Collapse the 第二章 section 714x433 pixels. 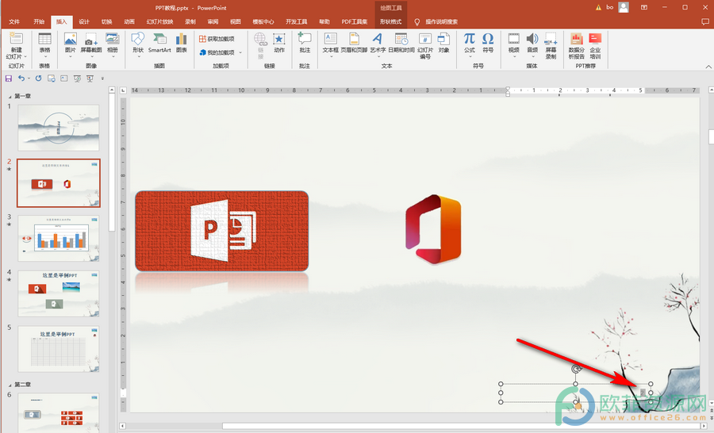[x=10, y=385]
